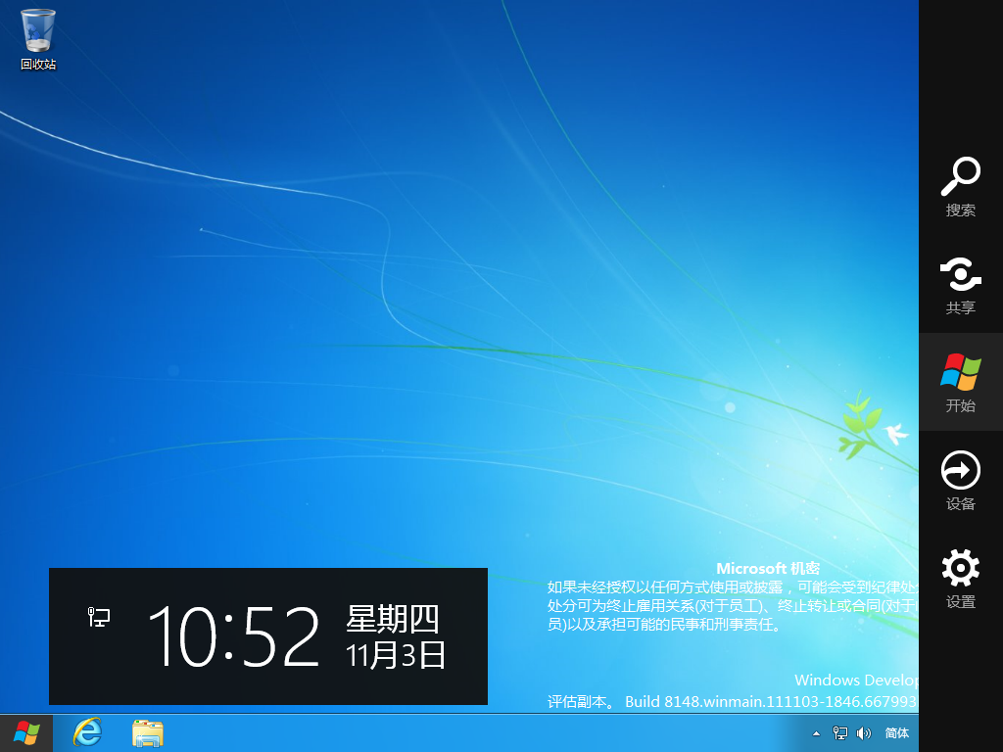
Task: Click the Build 8148 watermark text
Action: point(770,701)
